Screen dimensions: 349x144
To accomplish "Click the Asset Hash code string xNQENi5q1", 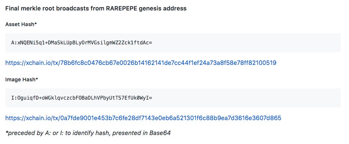I will (x=81, y=43).
